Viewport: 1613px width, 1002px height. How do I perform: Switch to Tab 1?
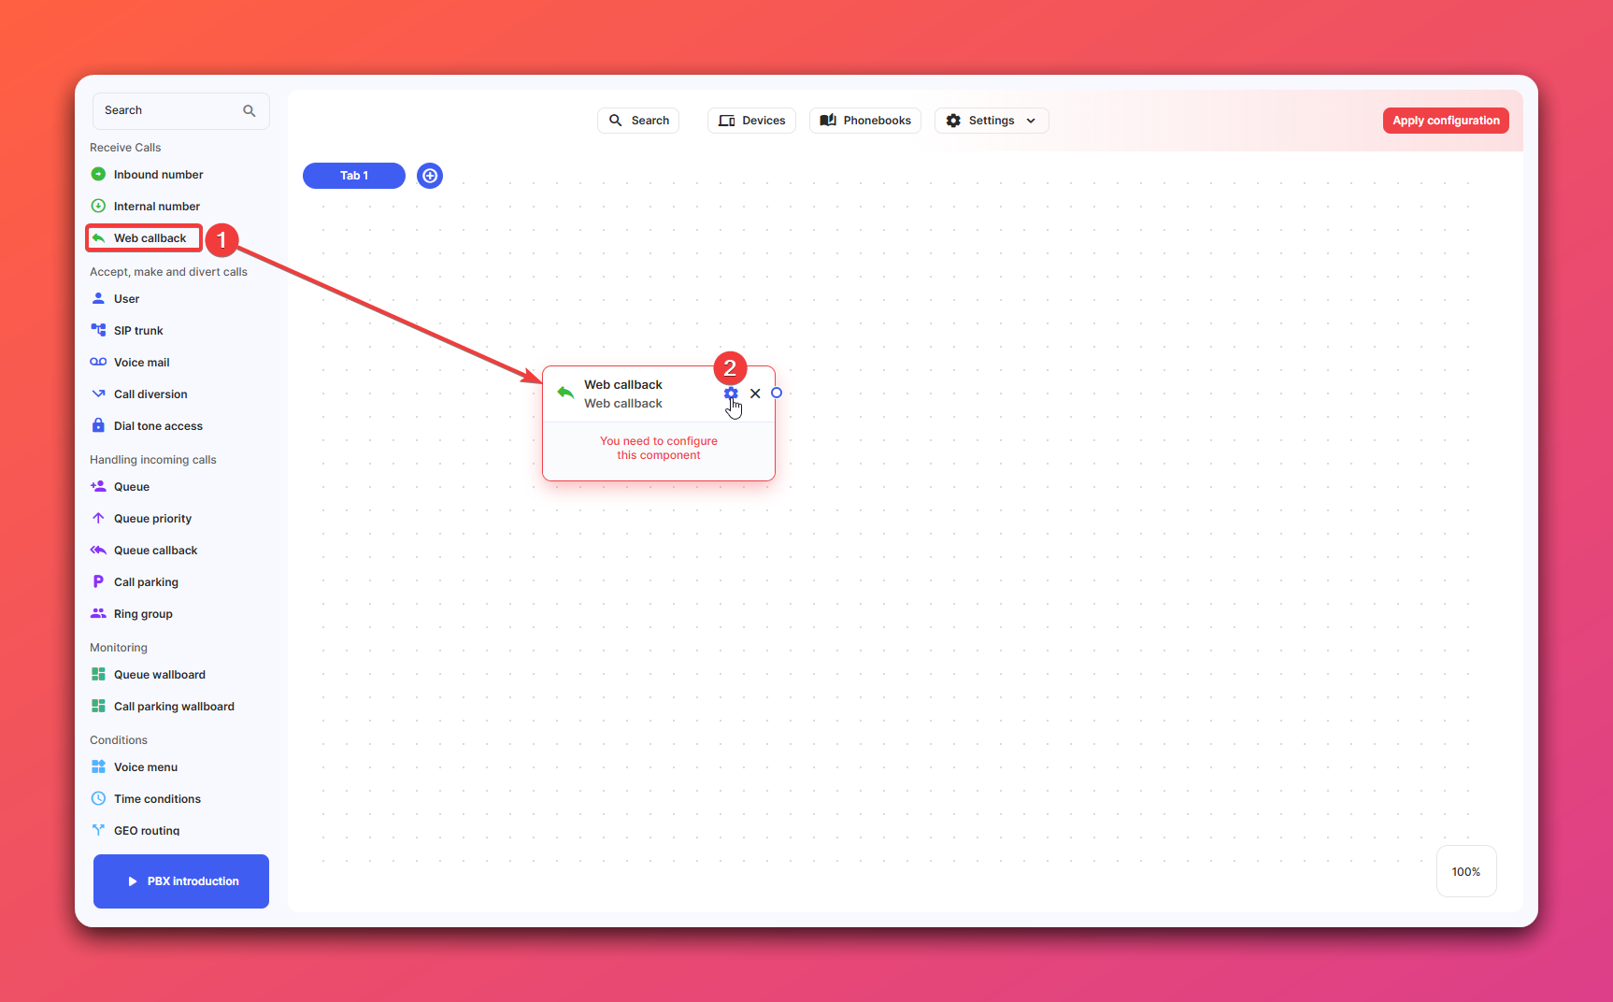(x=354, y=176)
